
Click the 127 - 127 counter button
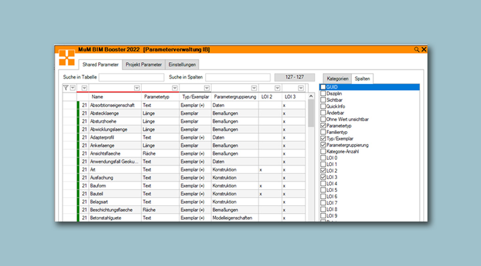coord(295,77)
